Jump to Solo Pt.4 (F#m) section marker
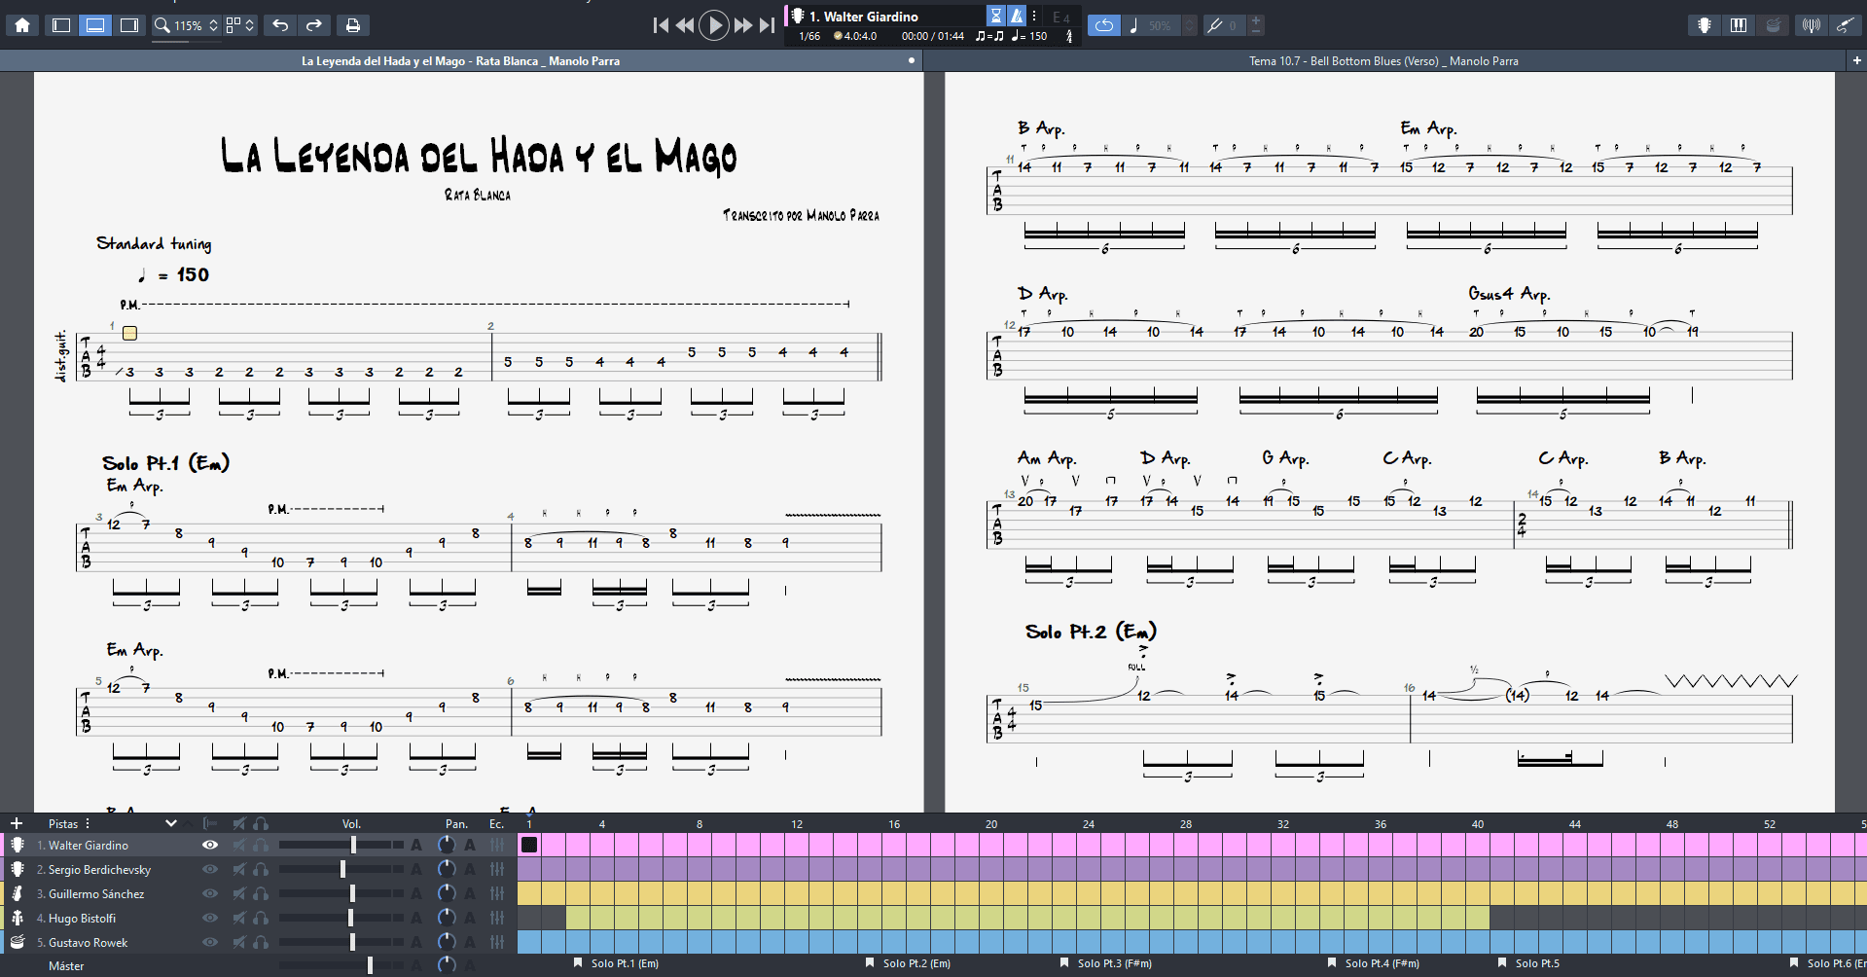1867x977 pixels. point(1374,963)
